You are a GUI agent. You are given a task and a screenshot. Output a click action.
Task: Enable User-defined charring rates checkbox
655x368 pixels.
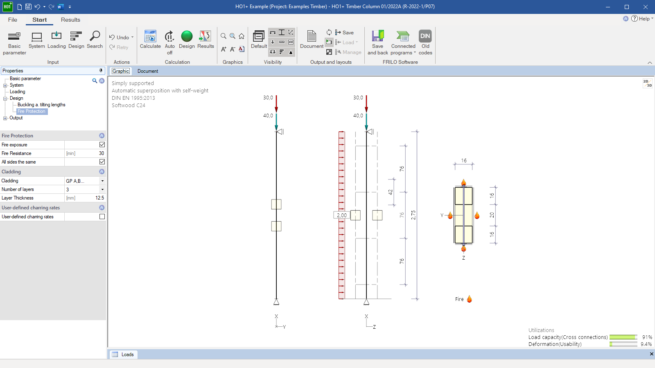coord(102,217)
